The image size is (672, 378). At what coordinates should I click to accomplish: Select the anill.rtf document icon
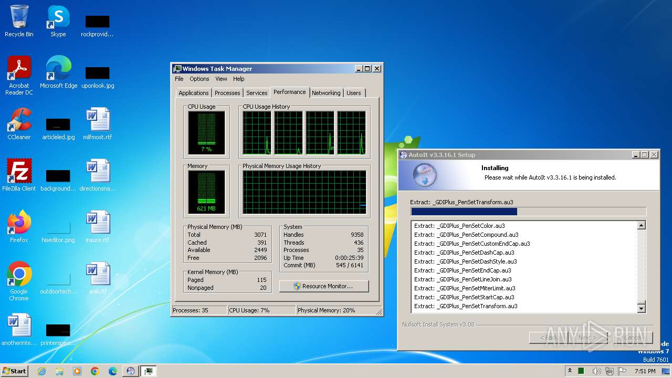(98, 278)
